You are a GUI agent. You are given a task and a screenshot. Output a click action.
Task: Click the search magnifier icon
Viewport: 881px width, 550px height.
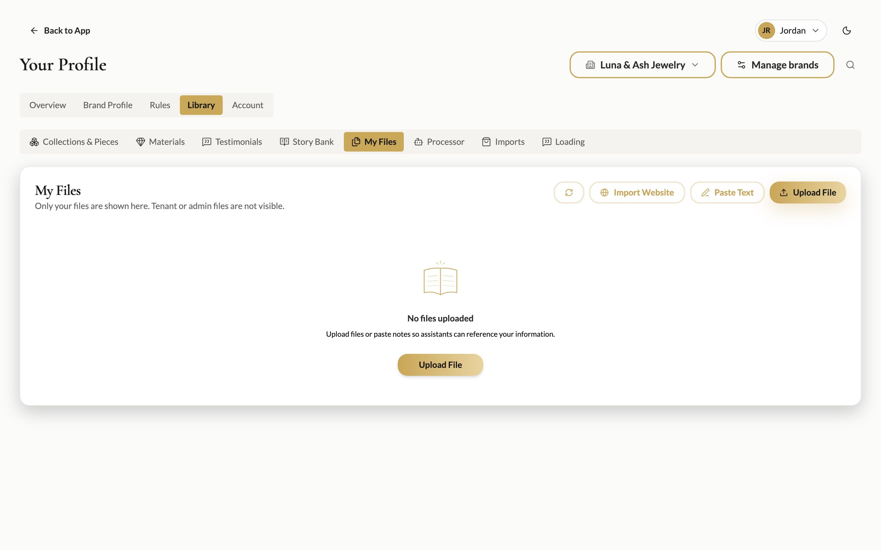850,65
